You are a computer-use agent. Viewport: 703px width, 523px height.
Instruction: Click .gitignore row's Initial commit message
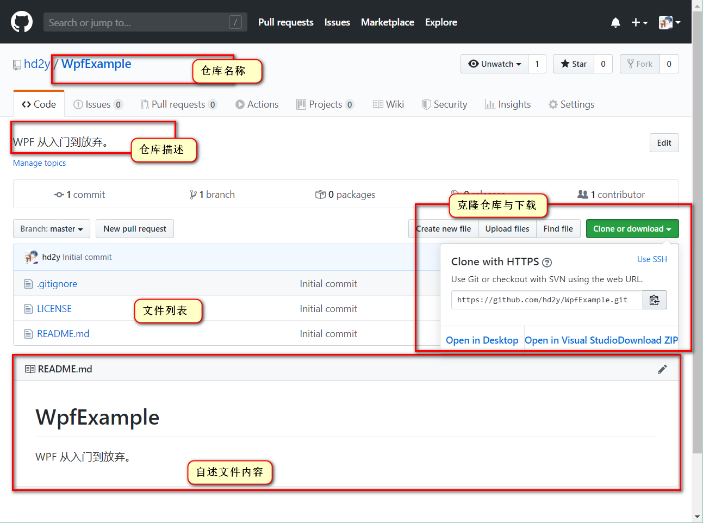(x=328, y=284)
